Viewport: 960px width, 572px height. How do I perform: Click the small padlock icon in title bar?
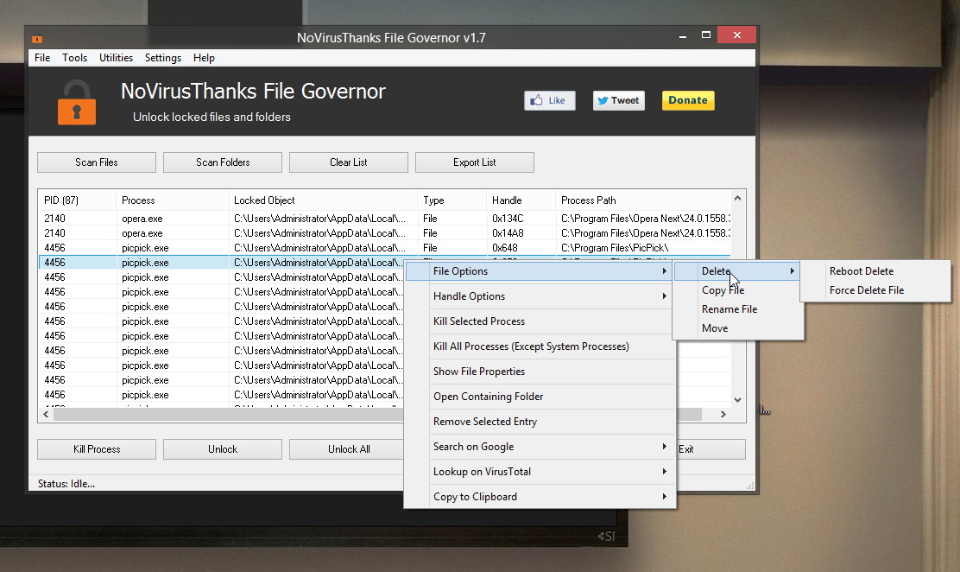coord(37,39)
